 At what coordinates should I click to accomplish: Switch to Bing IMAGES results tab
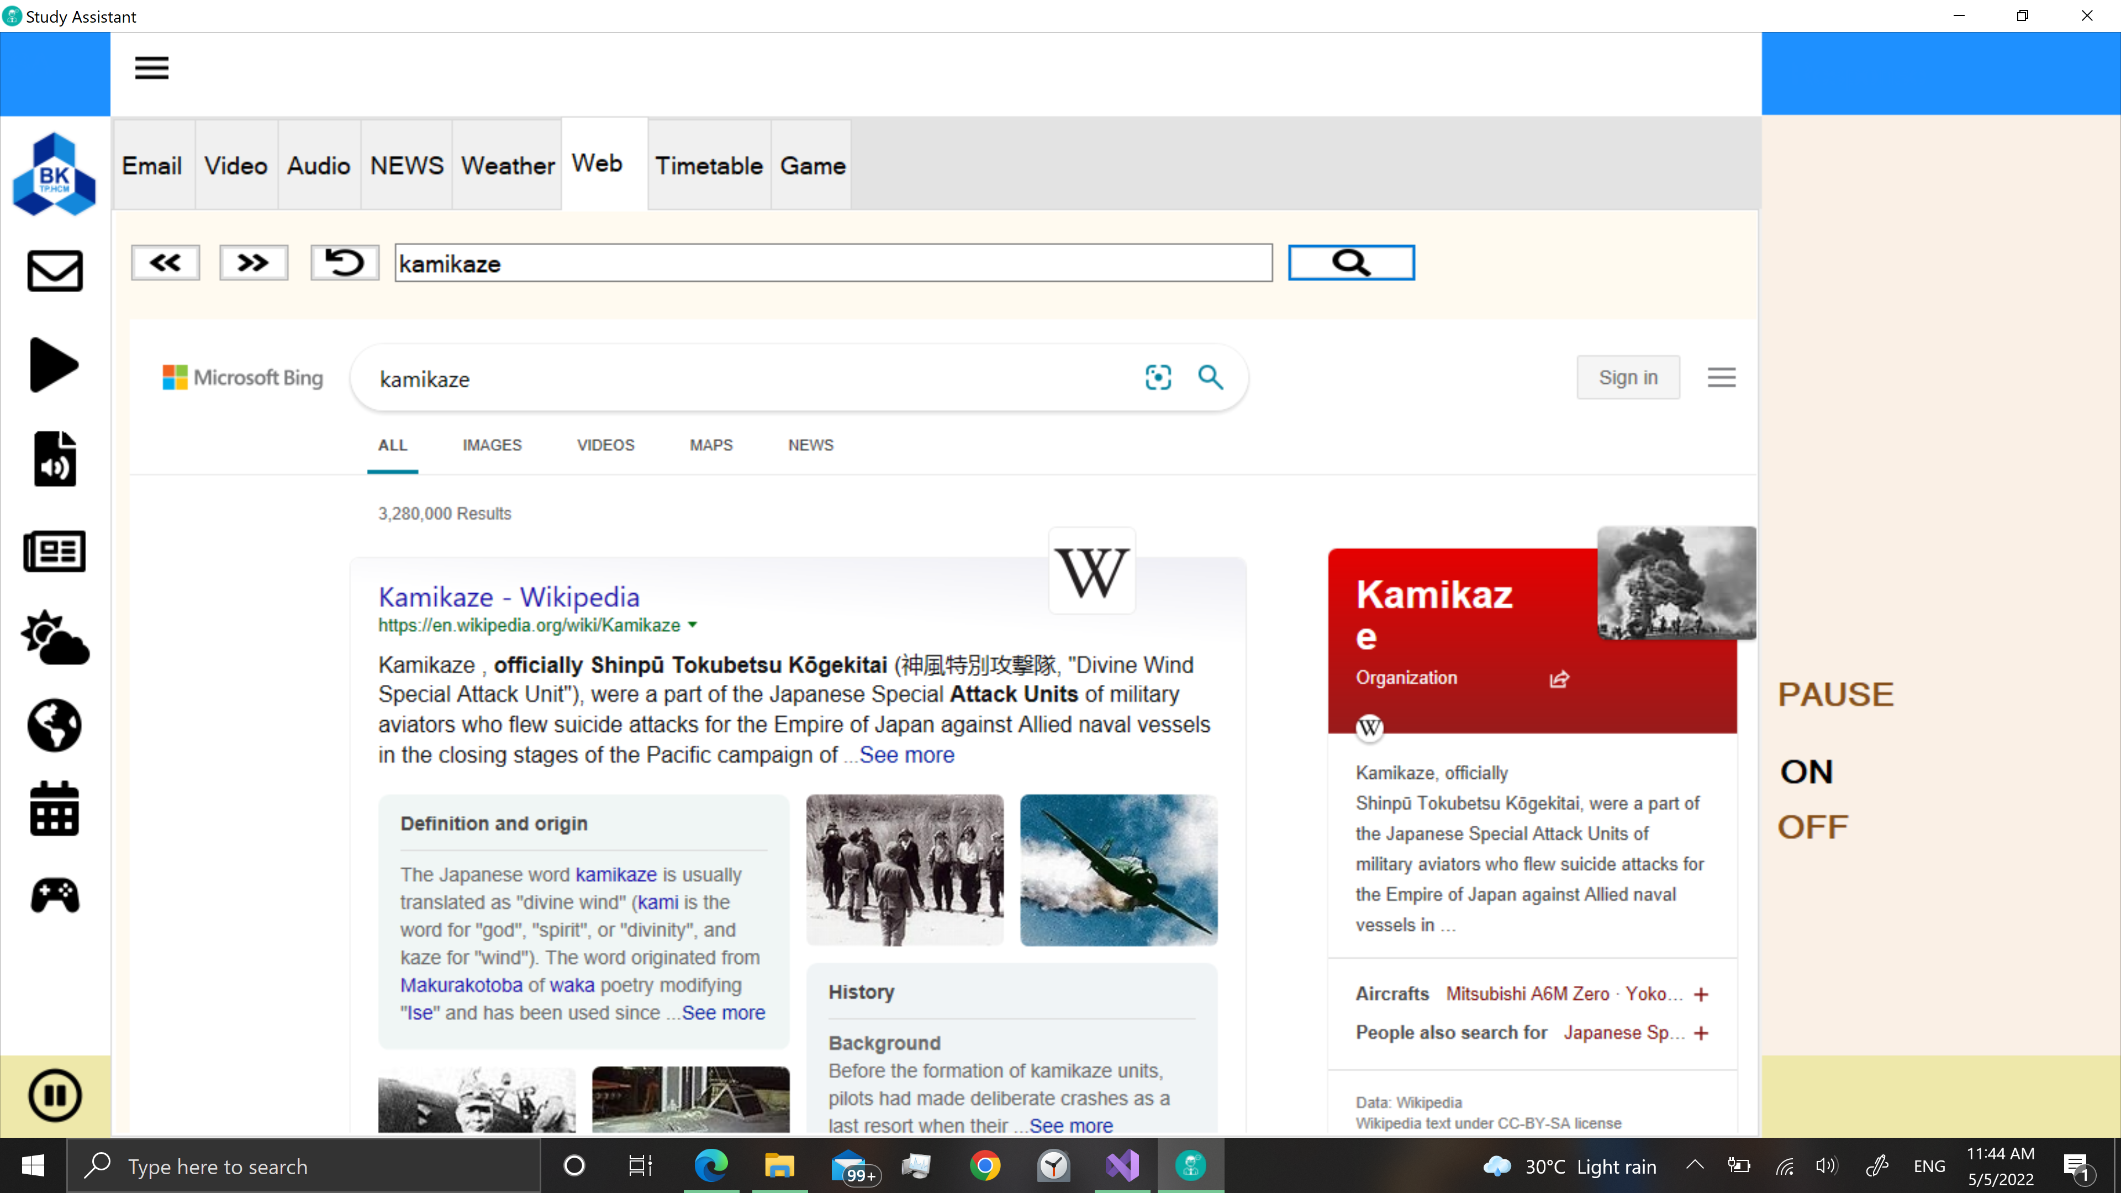pyautogui.click(x=492, y=445)
